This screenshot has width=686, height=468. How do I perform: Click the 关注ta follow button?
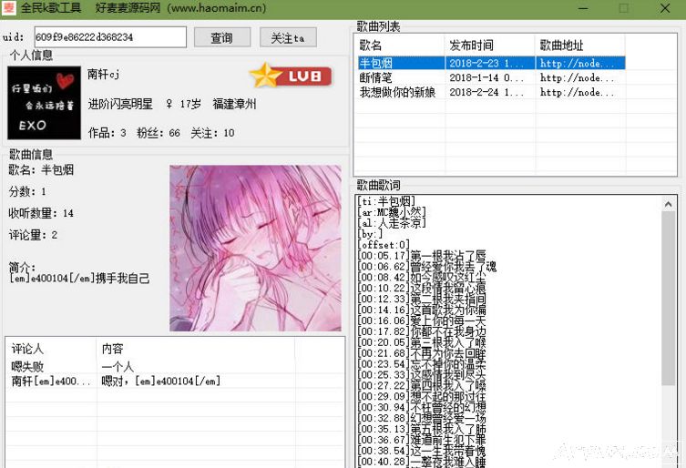(288, 37)
